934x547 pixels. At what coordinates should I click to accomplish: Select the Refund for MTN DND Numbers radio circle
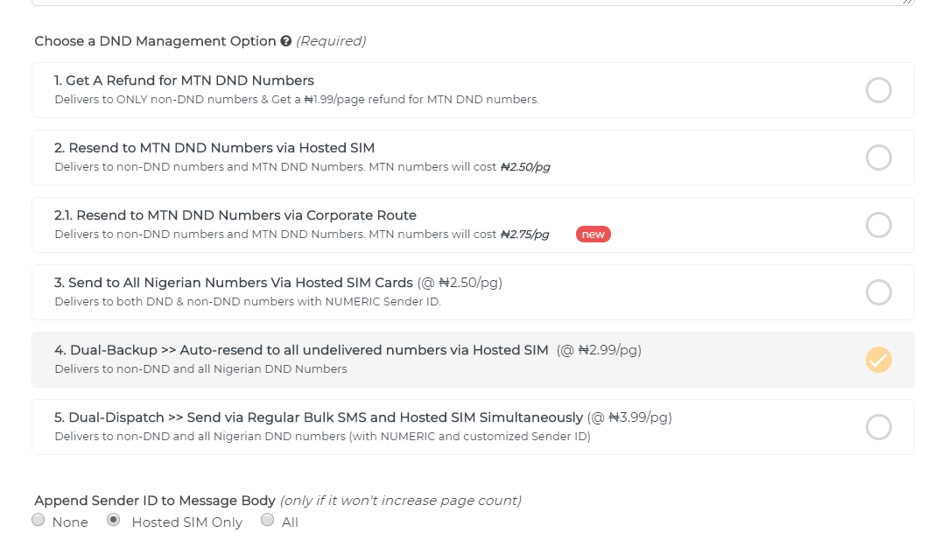(x=879, y=90)
